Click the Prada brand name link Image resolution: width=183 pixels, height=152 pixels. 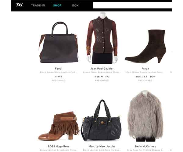(x=145, y=68)
